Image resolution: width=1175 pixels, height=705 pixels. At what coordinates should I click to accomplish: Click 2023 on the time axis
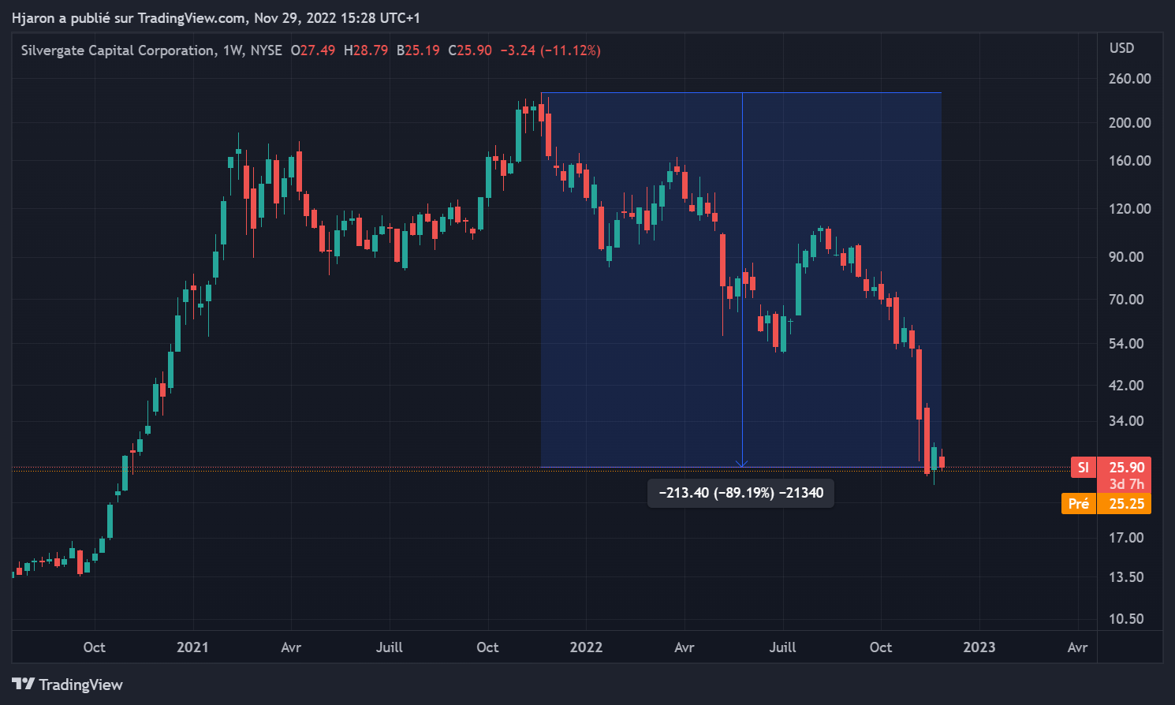click(x=979, y=647)
